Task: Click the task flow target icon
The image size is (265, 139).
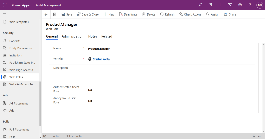Action: [210, 5]
